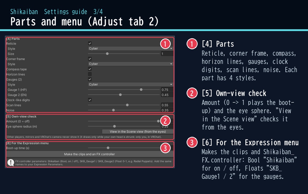Click the Size value field
Image resolution: width=308 pixels, height=194 pixels.
point(167,54)
